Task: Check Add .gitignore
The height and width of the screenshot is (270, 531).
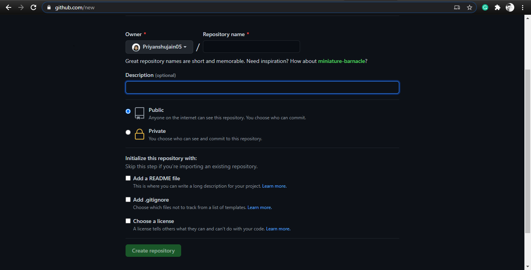Action: [128, 200]
